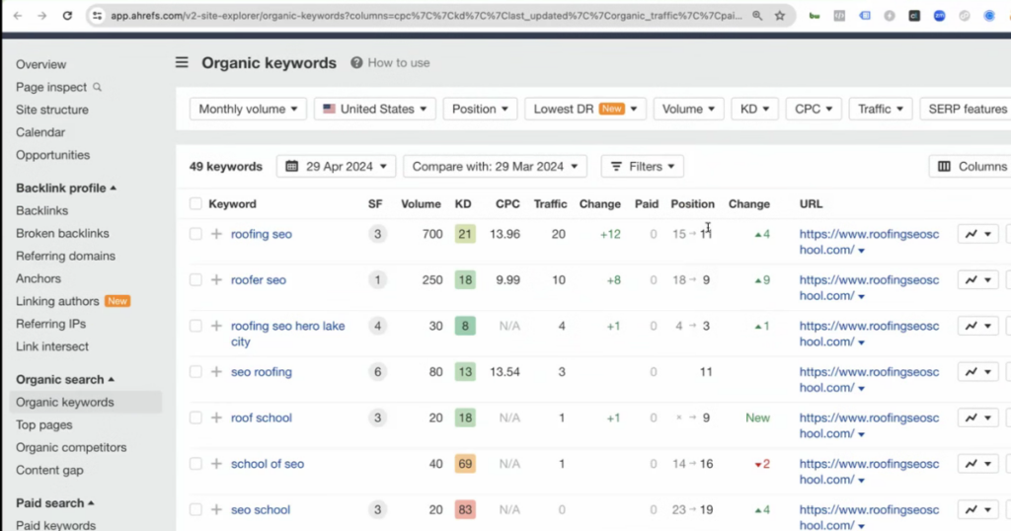Image resolution: width=1011 pixels, height=531 pixels.
Task: Click the SF badge 3 for roofing seo
Action: point(378,234)
